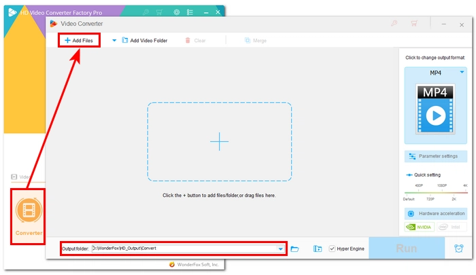Expand the Add Files dropdown arrow
This screenshot has width=476, height=275.
tap(114, 40)
